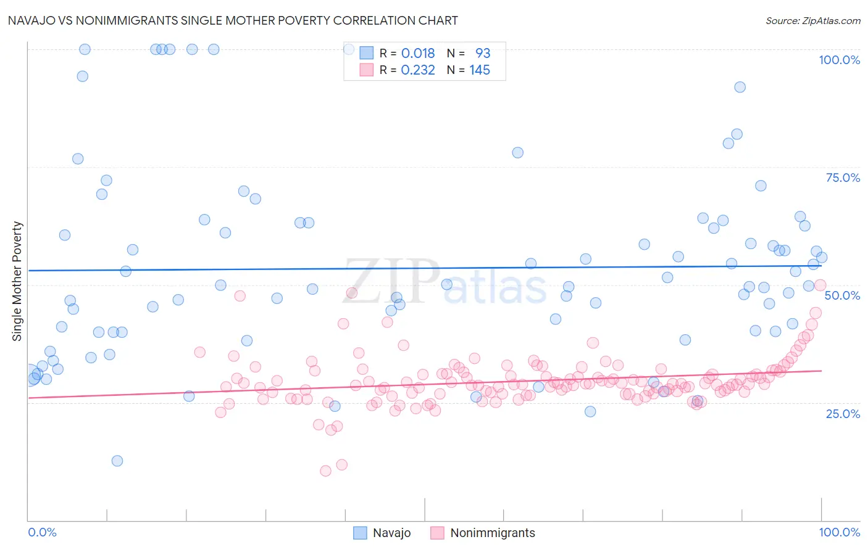
Task: Select the Nonimmigrants legend label
Action: [x=493, y=533]
